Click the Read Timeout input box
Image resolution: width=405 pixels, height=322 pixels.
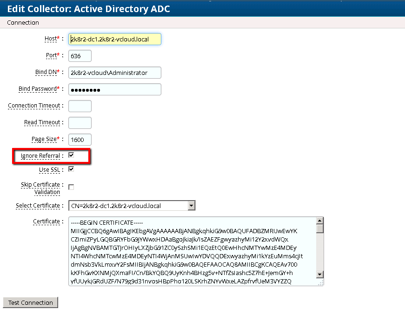79,122
